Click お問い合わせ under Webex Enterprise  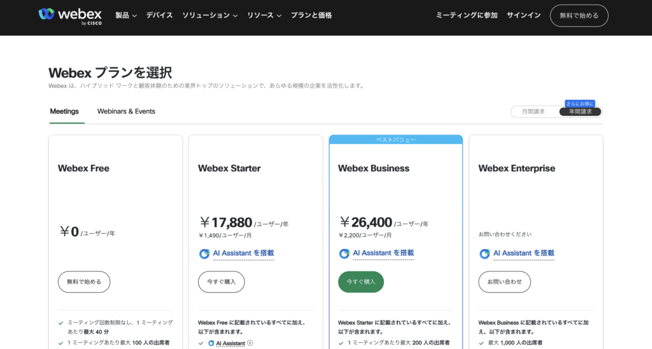(504, 282)
